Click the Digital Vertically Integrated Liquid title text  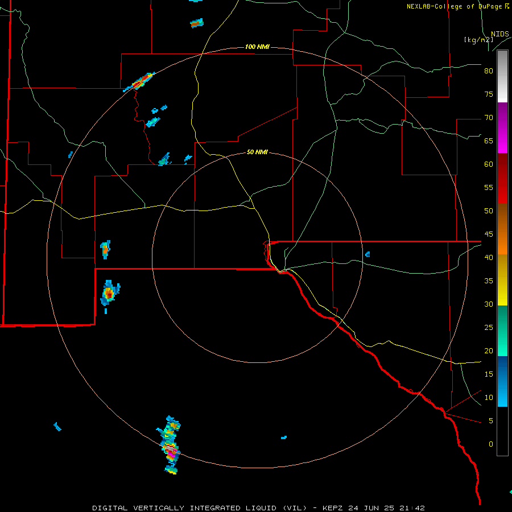199,508
